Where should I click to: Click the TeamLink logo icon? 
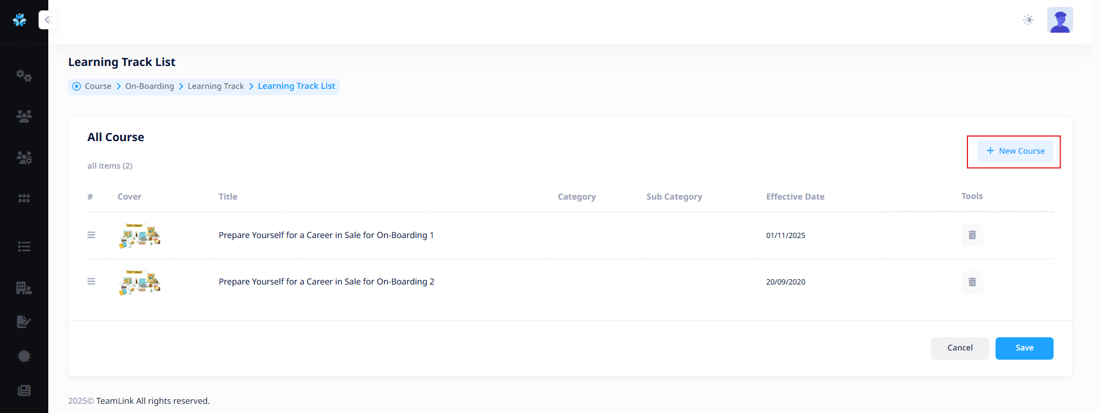(20, 20)
